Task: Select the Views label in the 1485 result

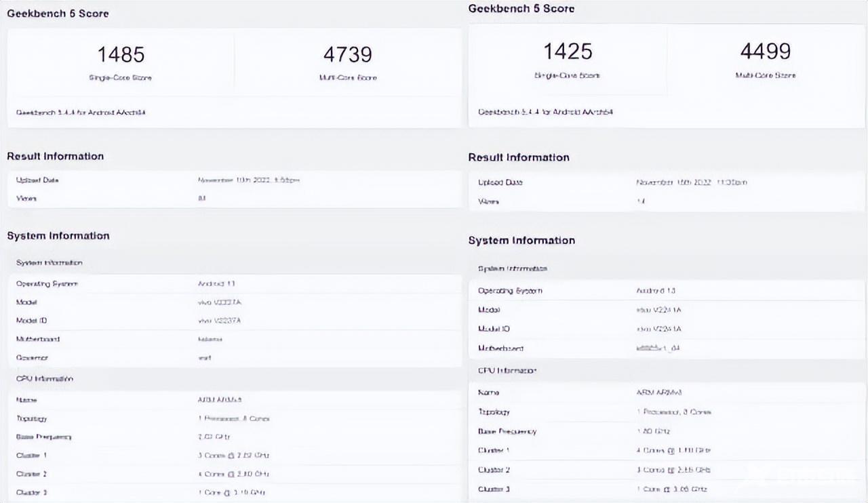Action: tap(26, 199)
